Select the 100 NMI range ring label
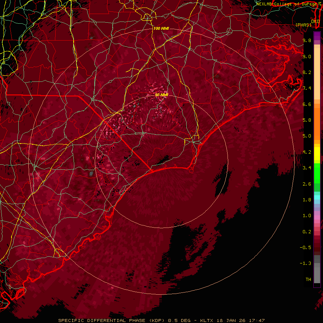The height and width of the screenshot is (323, 323). pyautogui.click(x=161, y=28)
